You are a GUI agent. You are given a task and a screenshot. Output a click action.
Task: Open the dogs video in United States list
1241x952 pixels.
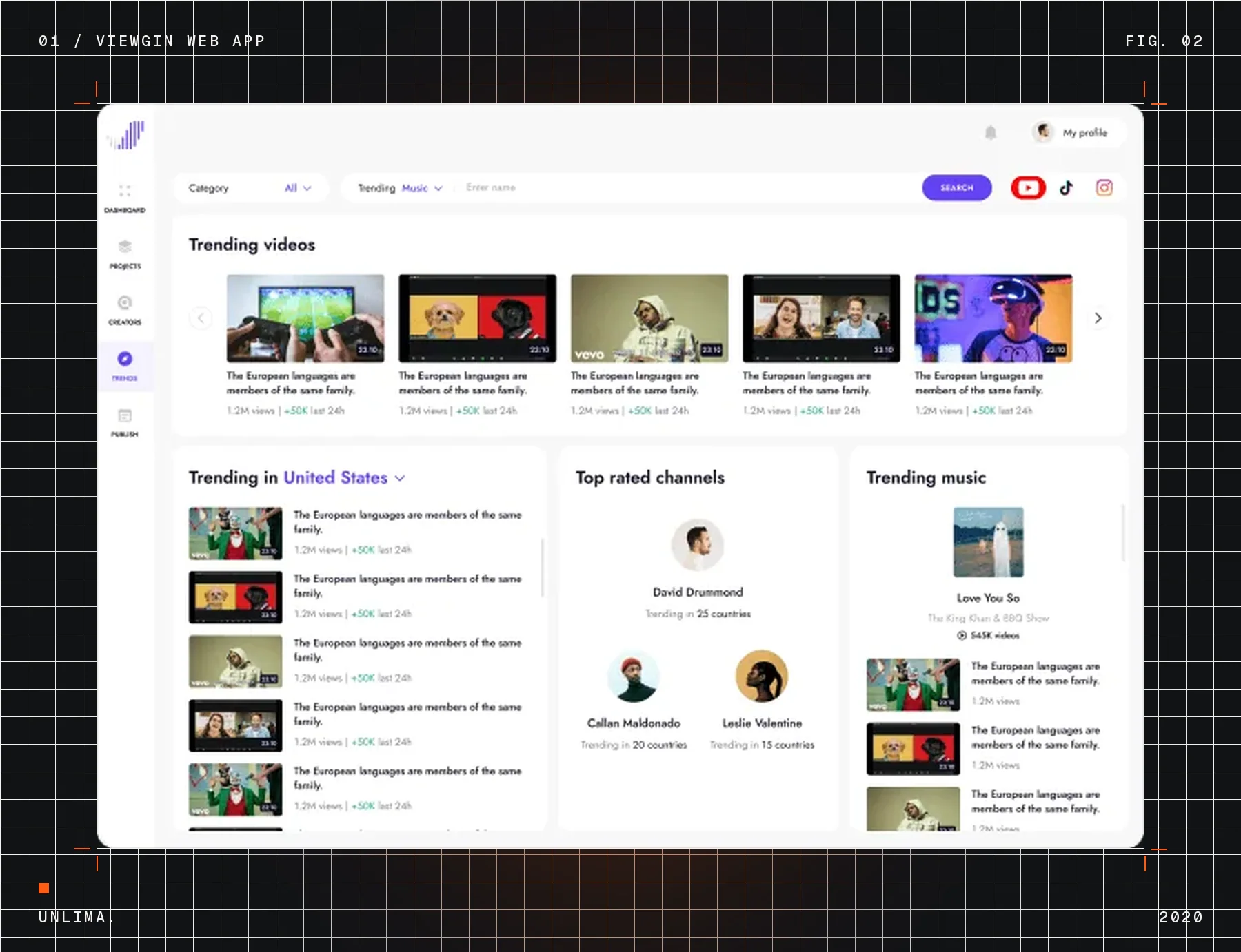236,597
